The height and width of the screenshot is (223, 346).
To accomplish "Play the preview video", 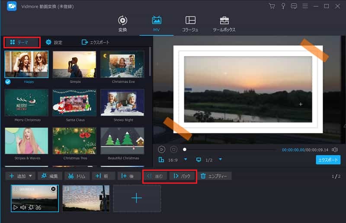I will 161,150.
